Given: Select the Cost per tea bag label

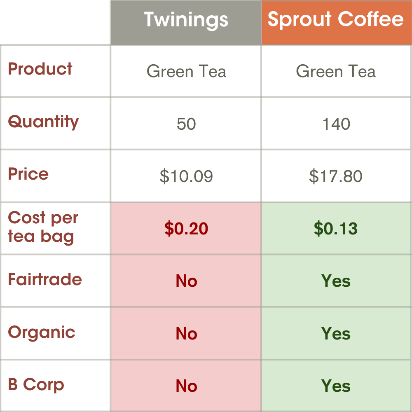Looking at the screenshot, I should (43, 227).
